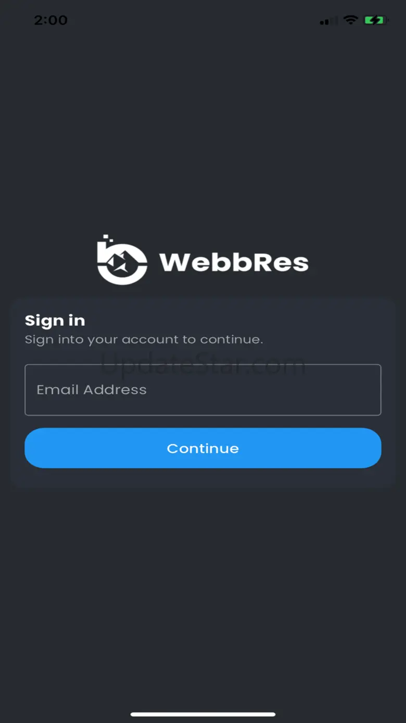The height and width of the screenshot is (723, 406).
Task: Tap the lightning bolt in the battery
Action: point(374,20)
